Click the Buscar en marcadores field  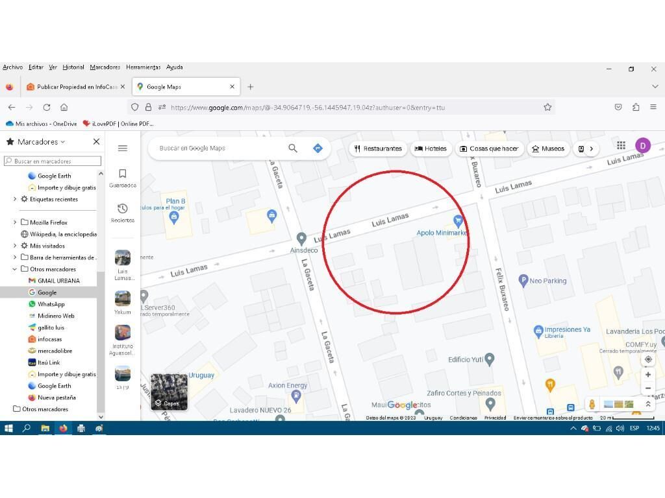[x=53, y=161]
